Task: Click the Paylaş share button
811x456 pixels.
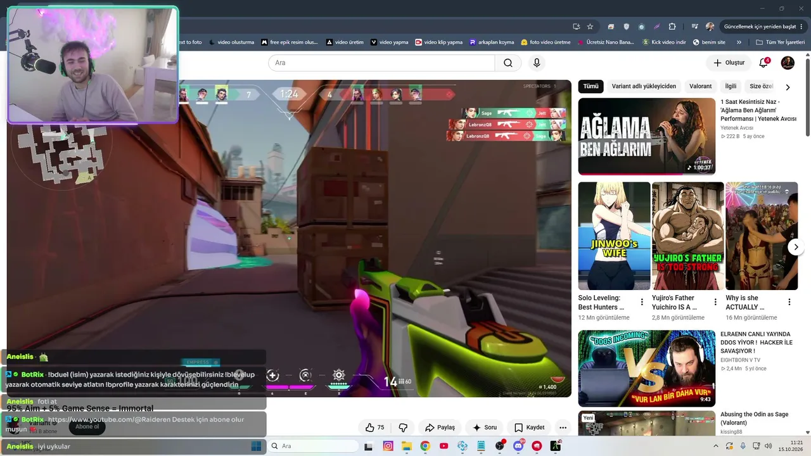Action: coord(440,427)
